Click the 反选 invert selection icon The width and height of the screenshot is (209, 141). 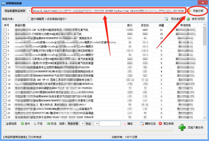[x=48, y=124]
